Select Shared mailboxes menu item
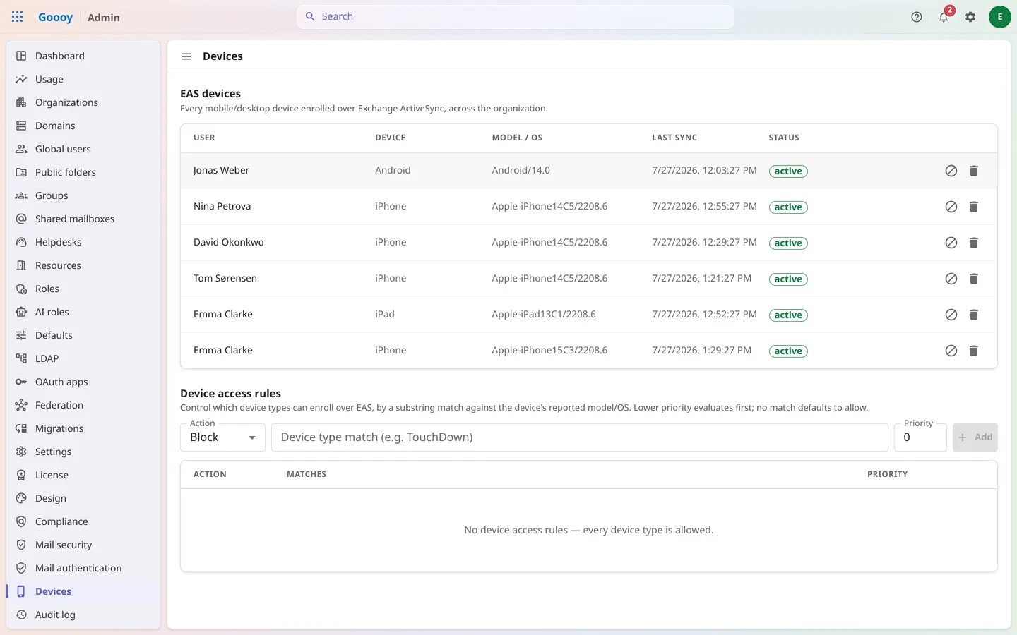This screenshot has height=635, width=1017. pos(83,219)
